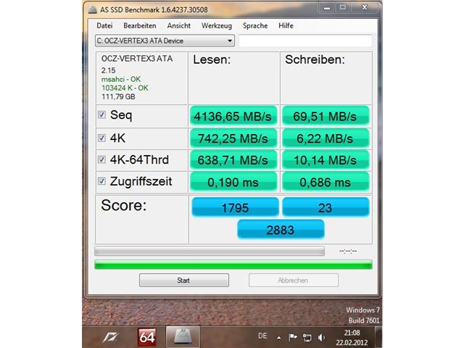
Task: Click the AS SSD Benchmark taskbar icon
Action: coord(183,336)
